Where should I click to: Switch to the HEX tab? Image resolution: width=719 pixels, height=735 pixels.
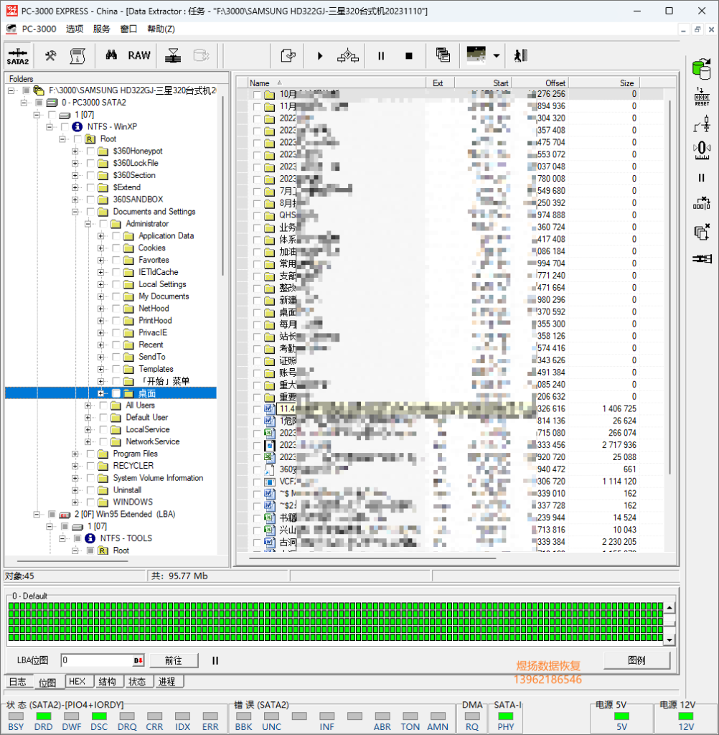[77, 682]
